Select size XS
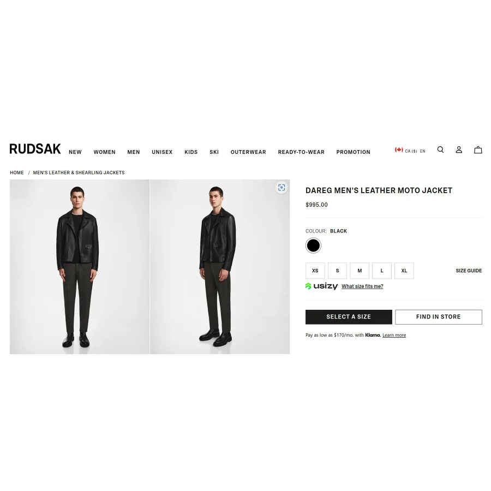The image size is (491, 491). (315, 271)
